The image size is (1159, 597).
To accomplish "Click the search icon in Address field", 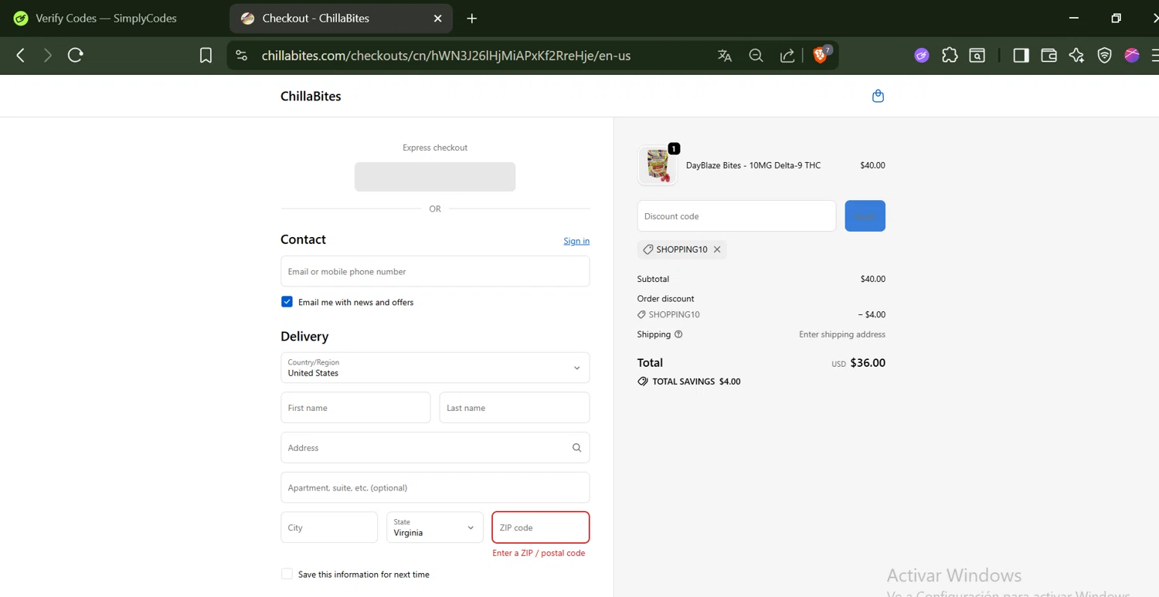I will pos(576,448).
